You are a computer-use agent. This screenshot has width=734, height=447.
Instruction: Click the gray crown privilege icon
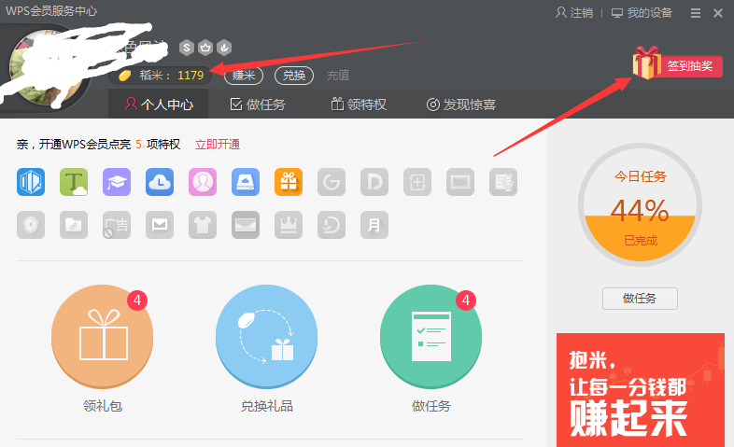pos(289,225)
